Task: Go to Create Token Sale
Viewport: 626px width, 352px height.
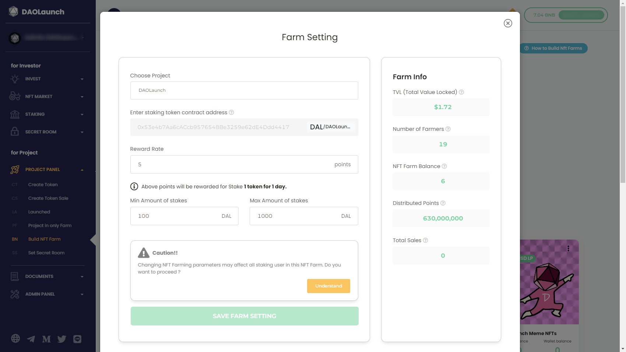Action: tap(48, 198)
